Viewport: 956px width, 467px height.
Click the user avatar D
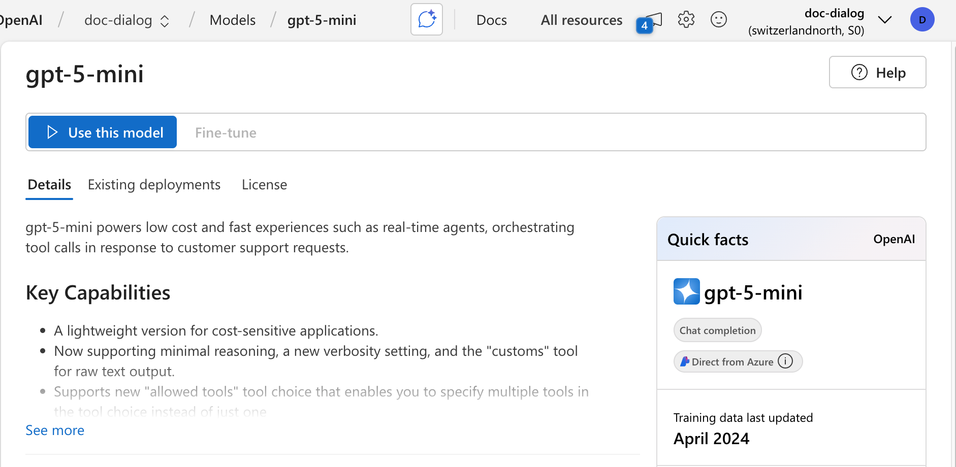pyautogui.click(x=922, y=20)
